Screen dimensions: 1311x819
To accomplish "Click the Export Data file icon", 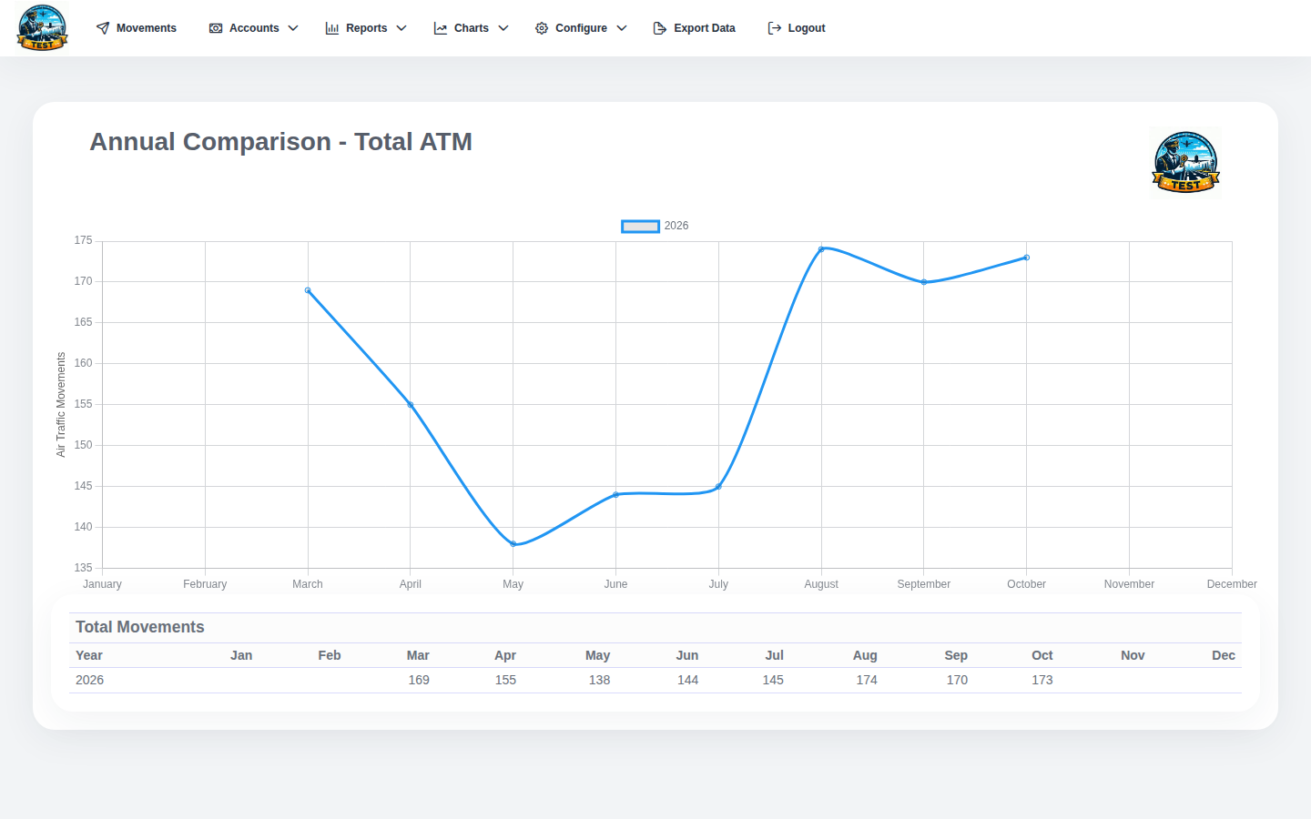I will [660, 28].
